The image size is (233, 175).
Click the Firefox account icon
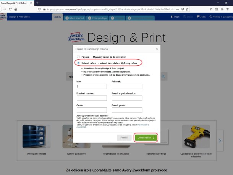pyautogui.click(x=222, y=9)
